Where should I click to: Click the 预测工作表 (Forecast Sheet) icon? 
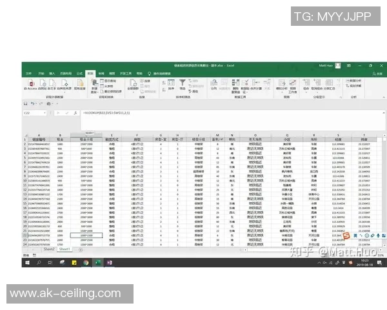pos(293,84)
